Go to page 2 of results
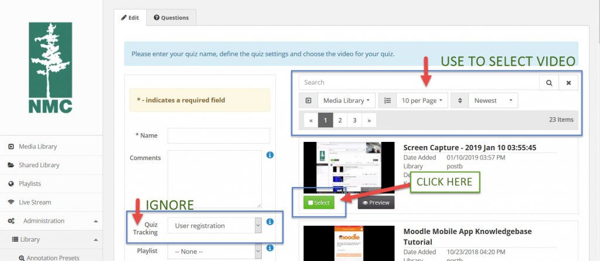Screen dimensions: 600x261 (340, 120)
